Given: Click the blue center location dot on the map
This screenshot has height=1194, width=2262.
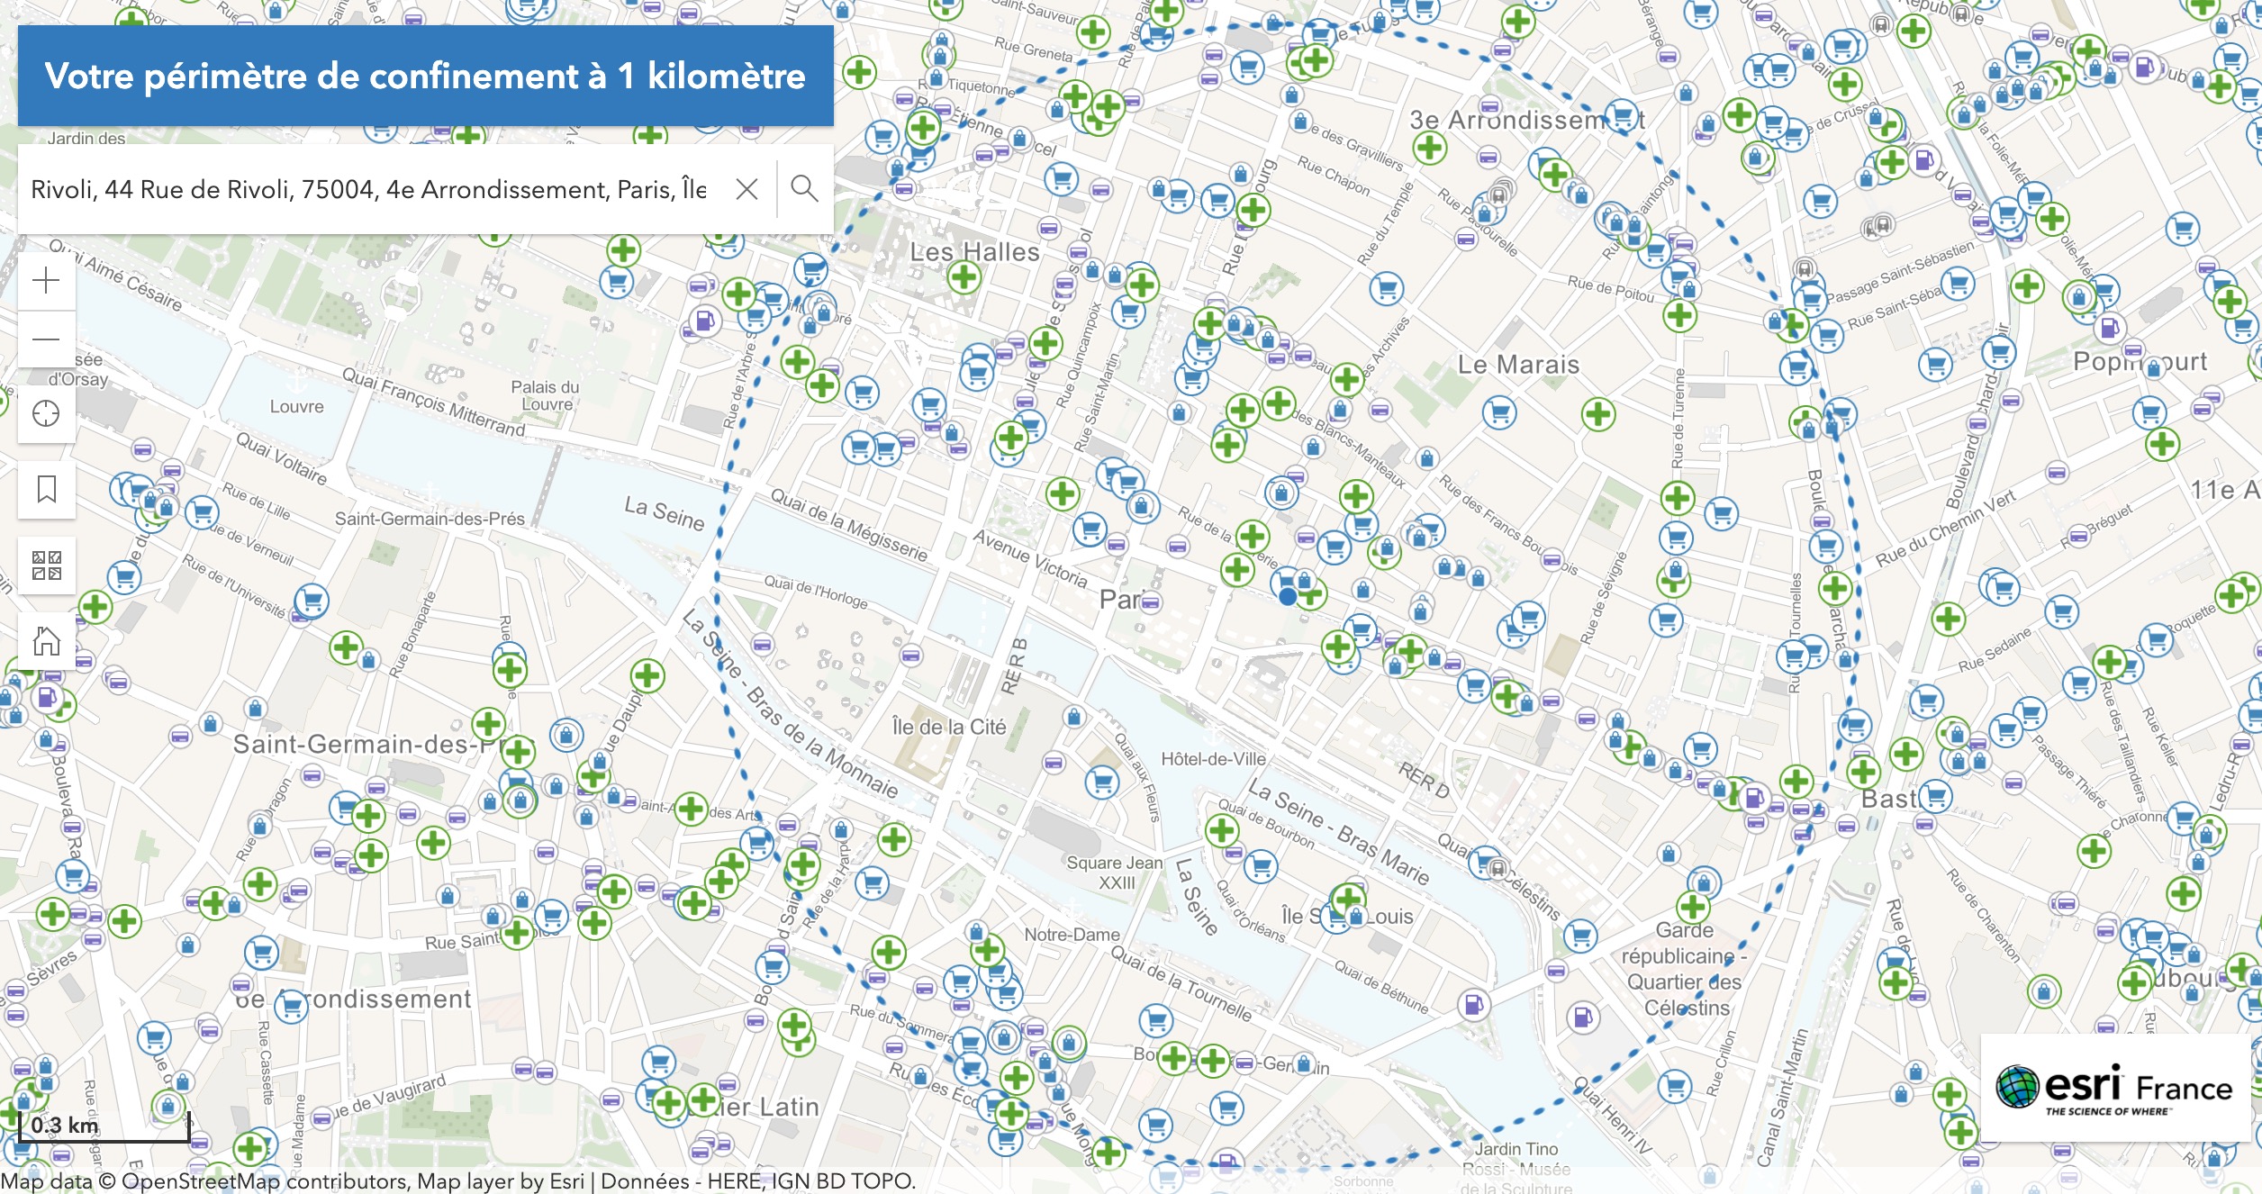Looking at the screenshot, I should 1288,596.
